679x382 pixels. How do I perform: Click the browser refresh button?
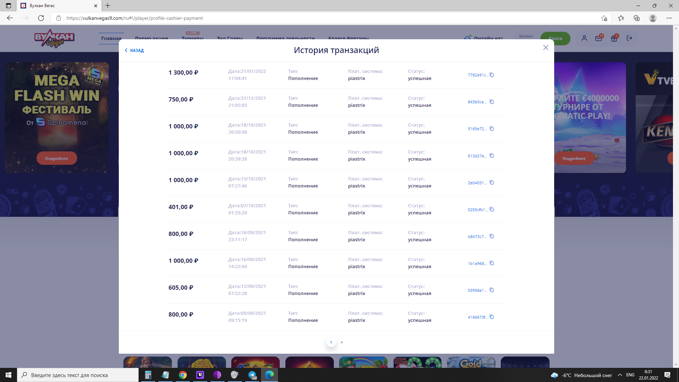[x=41, y=18]
